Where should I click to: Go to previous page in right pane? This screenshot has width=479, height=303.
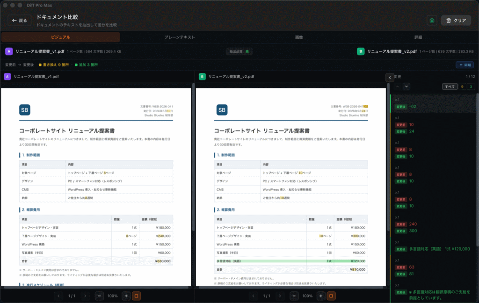pos(253,296)
